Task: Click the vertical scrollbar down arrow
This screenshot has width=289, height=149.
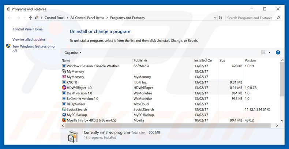Action: pos(282,121)
